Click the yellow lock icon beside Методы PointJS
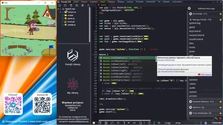Screen dimensions: 223x125 221,20
